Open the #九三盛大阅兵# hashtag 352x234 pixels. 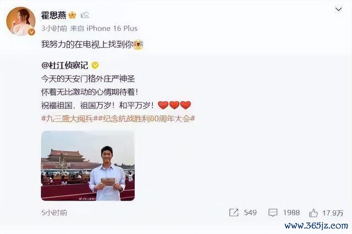(x=67, y=118)
